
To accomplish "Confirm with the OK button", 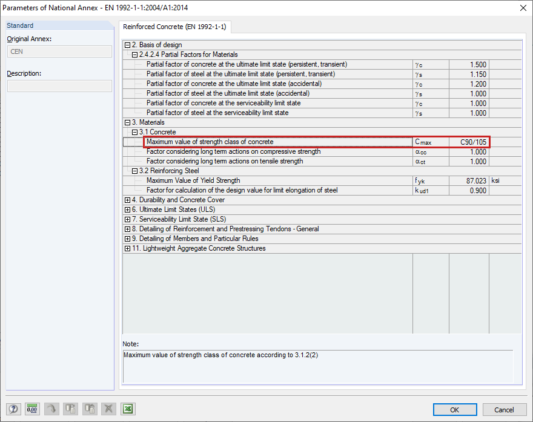I will pyautogui.click(x=455, y=410).
